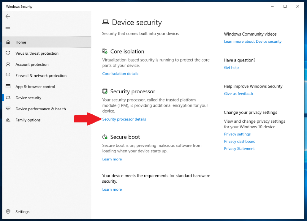
Task: Click the Device security laptop icon in sidebar
Action: pos(8,97)
